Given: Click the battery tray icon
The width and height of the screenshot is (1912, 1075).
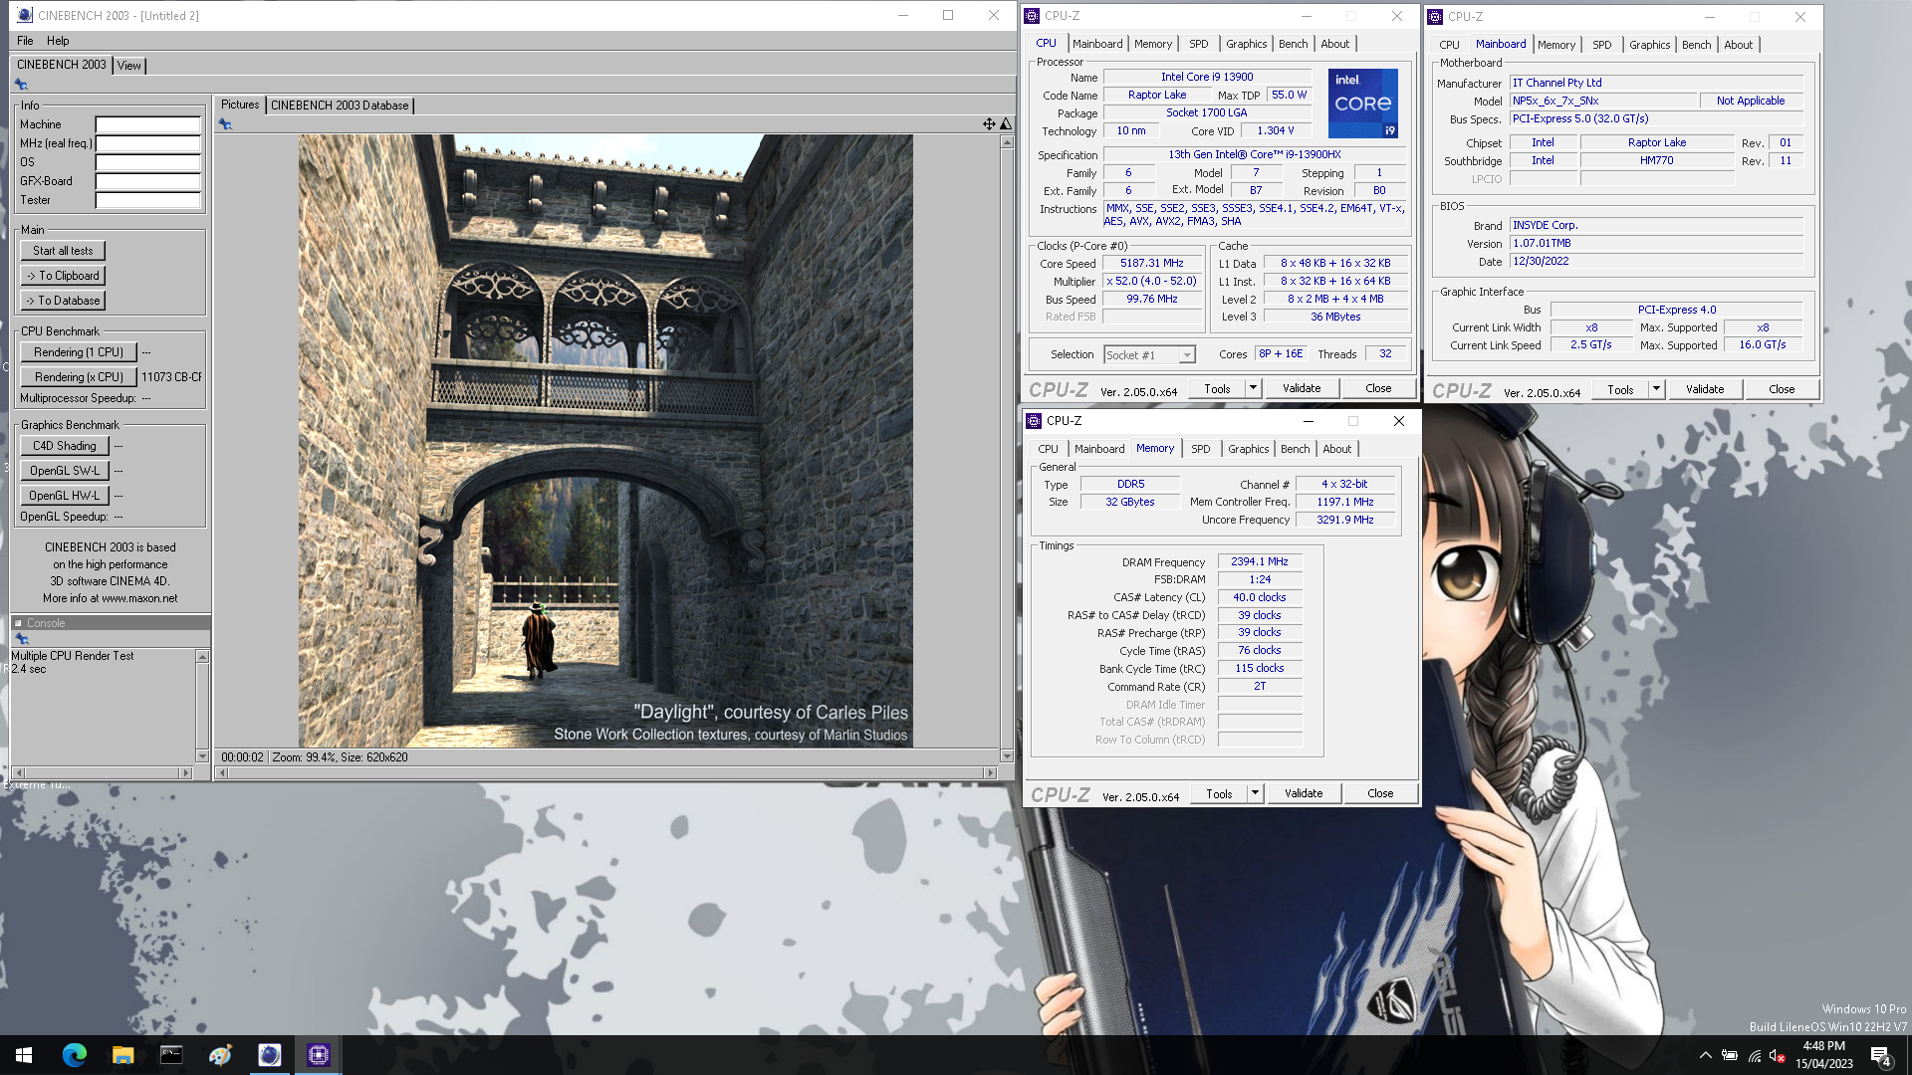Looking at the screenshot, I should [x=1730, y=1055].
